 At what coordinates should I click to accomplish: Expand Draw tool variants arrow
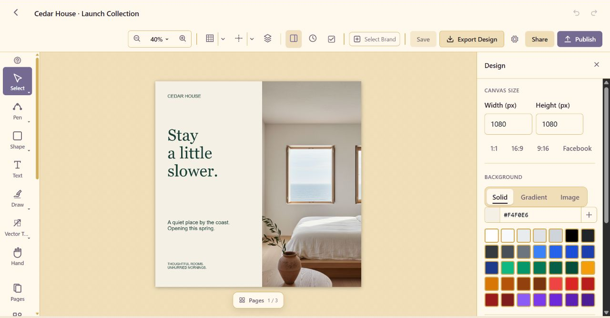click(29, 209)
